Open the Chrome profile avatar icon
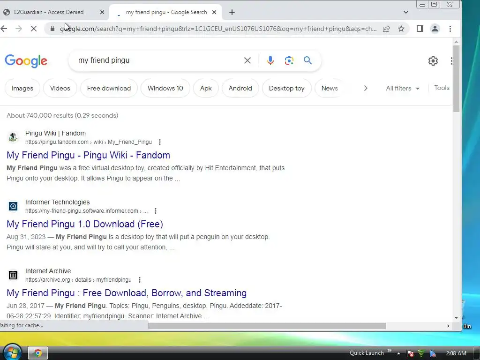Image resolution: width=480 pixels, height=360 pixels. [x=435, y=29]
